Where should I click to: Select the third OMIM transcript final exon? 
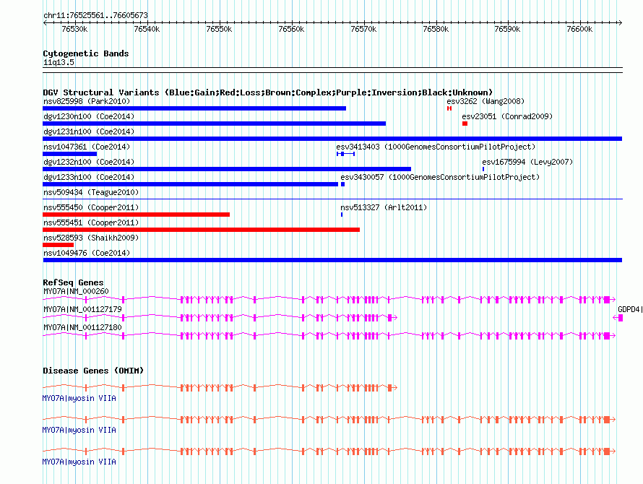coord(607,451)
